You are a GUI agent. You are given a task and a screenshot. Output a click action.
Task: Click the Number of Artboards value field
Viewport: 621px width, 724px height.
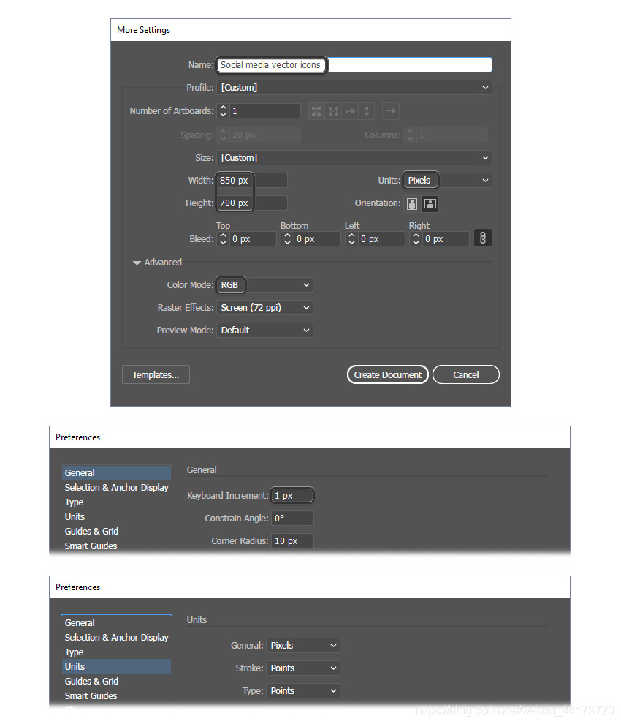point(264,111)
